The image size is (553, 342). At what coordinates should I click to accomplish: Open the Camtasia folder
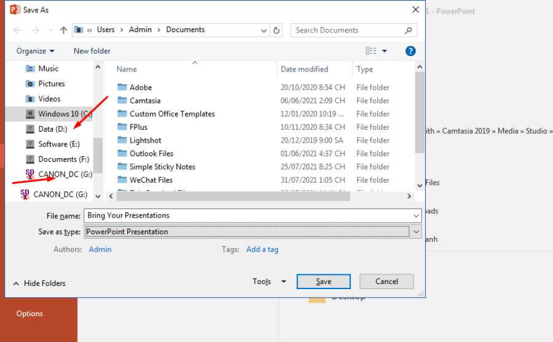145,101
